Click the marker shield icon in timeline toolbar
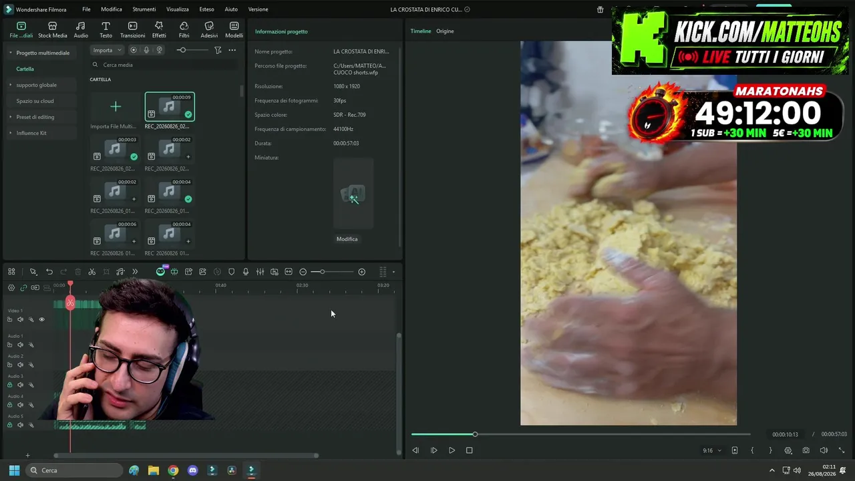 point(232,272)
